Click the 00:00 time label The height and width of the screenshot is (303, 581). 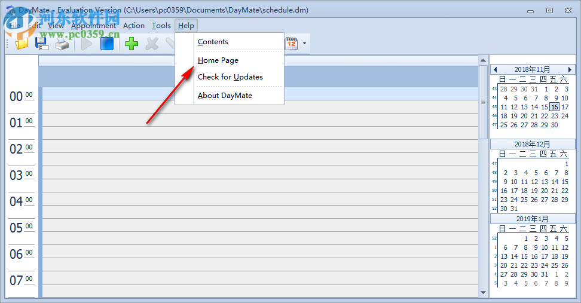point(21,96)
